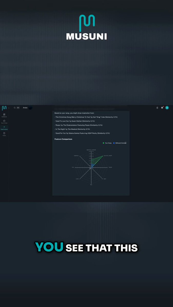The height and width of the screenshot is (307, 173).
Task: Click the search magnifier icon
Action: (15, 108)
